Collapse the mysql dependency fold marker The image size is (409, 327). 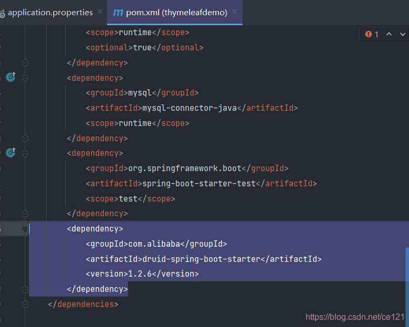tap(25, 78)
